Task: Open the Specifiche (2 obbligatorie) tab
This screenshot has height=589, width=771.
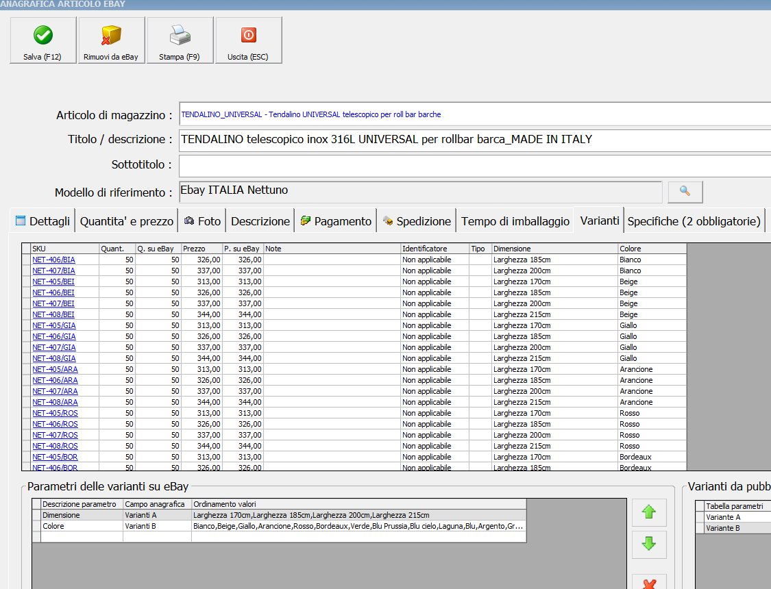Action: click(694, 221)
